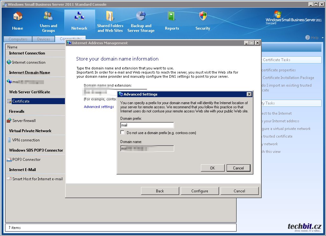Select POP3 Connector in the list
Viewport: 326px width, 236px height.
point(26,160)
